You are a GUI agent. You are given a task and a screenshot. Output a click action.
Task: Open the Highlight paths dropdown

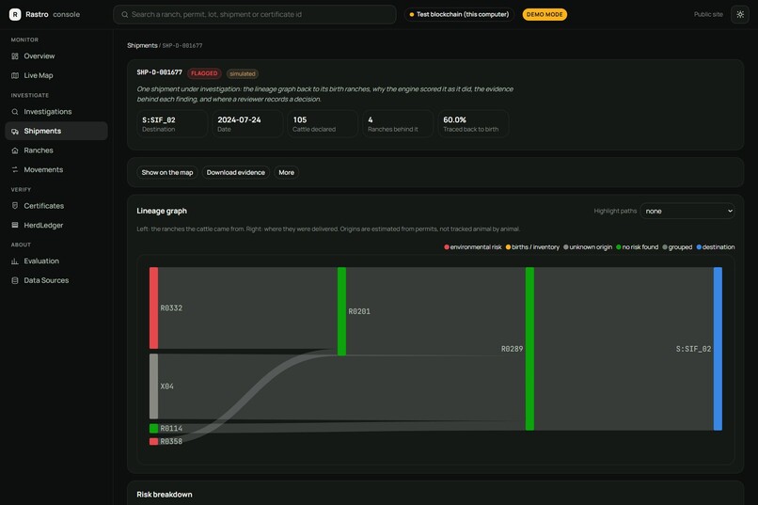(x=687, y=212)
